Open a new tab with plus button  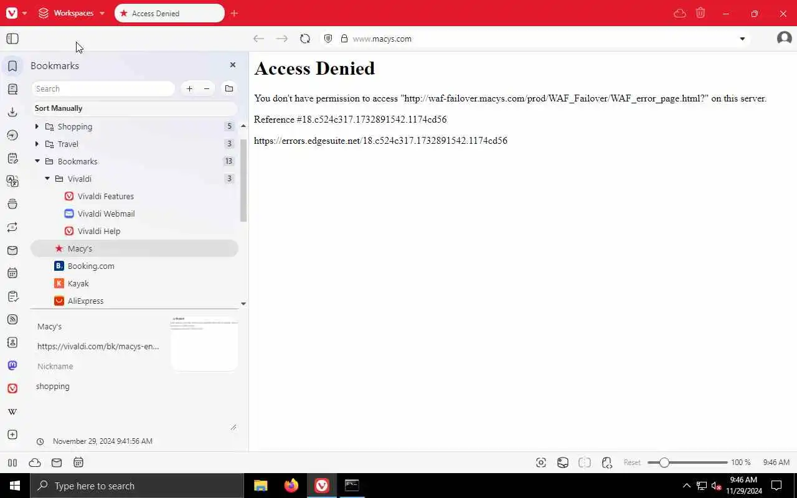coord(234,13)
